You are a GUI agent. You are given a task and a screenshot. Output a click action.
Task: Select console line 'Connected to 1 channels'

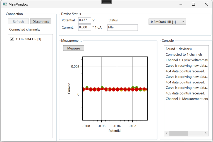pos(184,54)
